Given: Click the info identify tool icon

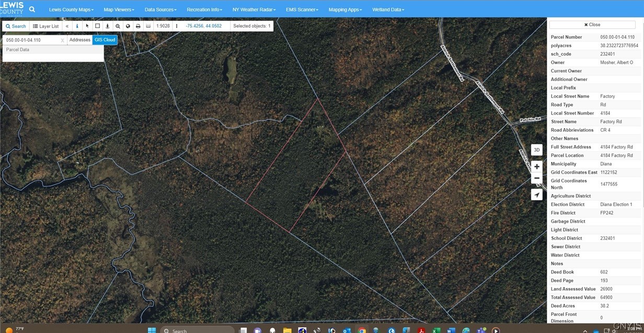Looking at the screenshot, I should point(77,26).
